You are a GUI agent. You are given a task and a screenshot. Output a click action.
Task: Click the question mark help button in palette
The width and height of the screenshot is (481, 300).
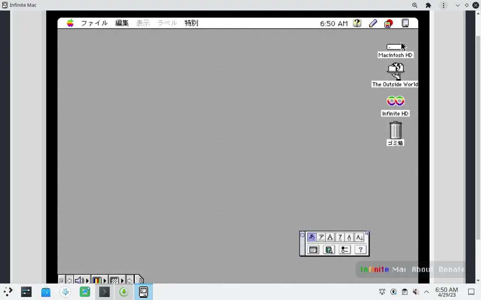tap(360, 249)
